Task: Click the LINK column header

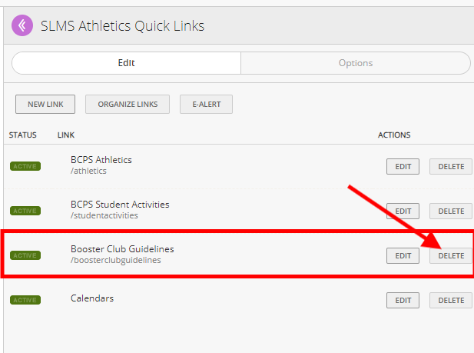Action: coord(66,135)
